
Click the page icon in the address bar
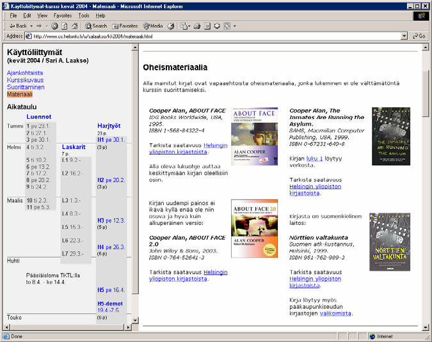coord(28,36)
